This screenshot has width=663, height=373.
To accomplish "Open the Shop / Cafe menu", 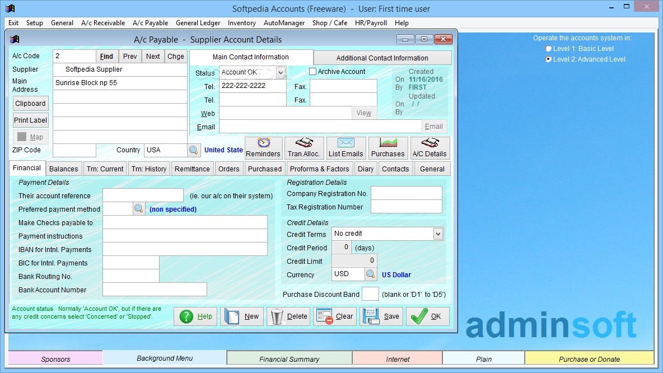I will click(330, 23).
